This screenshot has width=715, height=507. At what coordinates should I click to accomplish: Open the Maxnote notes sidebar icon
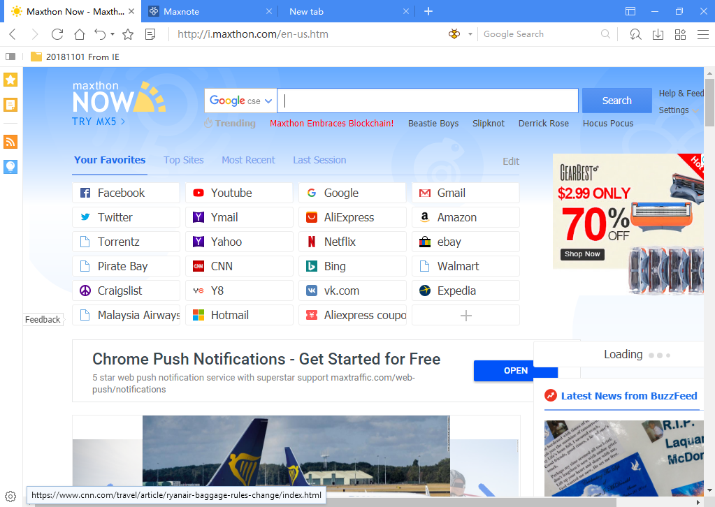click(x=10, y=105)
